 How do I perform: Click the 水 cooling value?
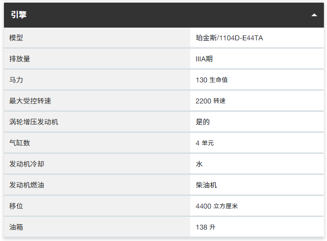[x=199, y=164]
